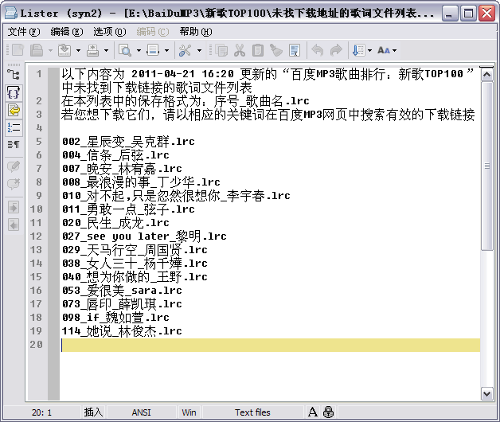Click the AA change case icon
This screenshot has height=422, width=500.
pos(384,50)
